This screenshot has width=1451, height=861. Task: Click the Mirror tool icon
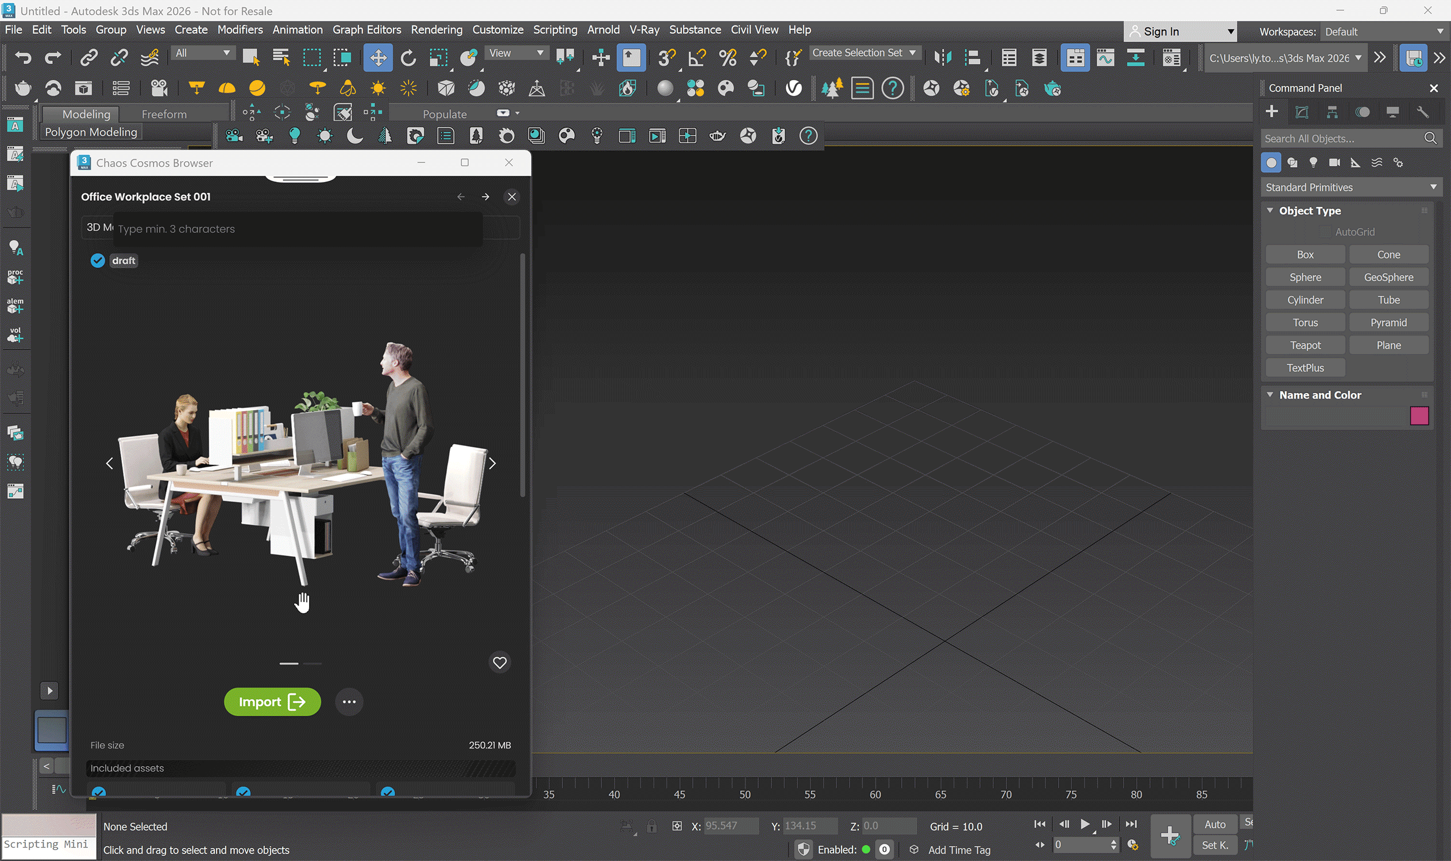click(x=943, y=57)
